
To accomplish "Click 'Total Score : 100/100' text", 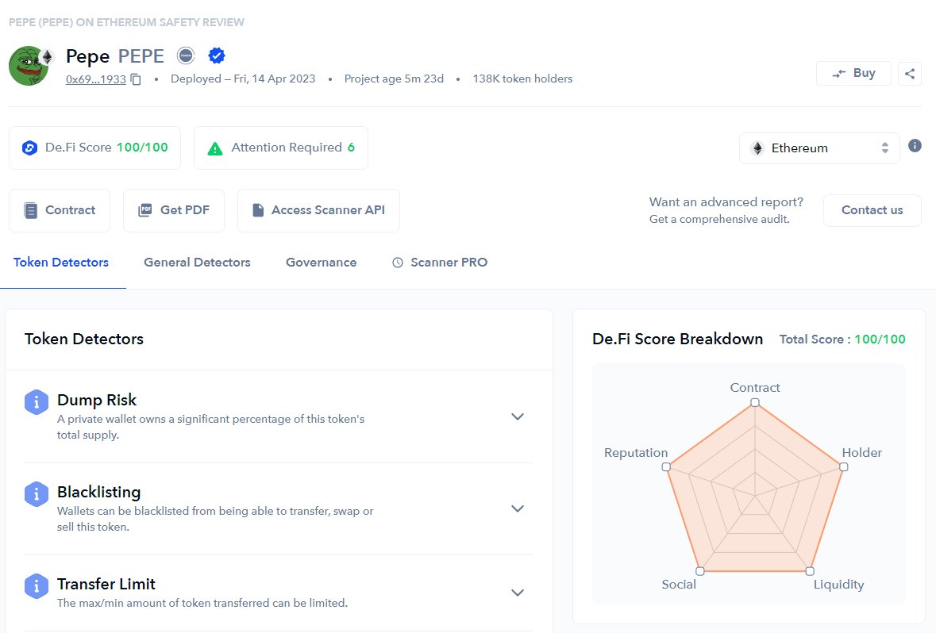I will [x=842, y=340].
